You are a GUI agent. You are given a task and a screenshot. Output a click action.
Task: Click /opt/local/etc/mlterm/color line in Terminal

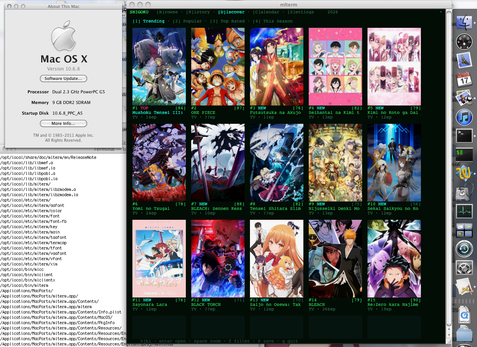coord(31,211)
